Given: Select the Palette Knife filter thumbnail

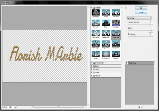Looking at the screenshot, I should click(x=106, y=33).
